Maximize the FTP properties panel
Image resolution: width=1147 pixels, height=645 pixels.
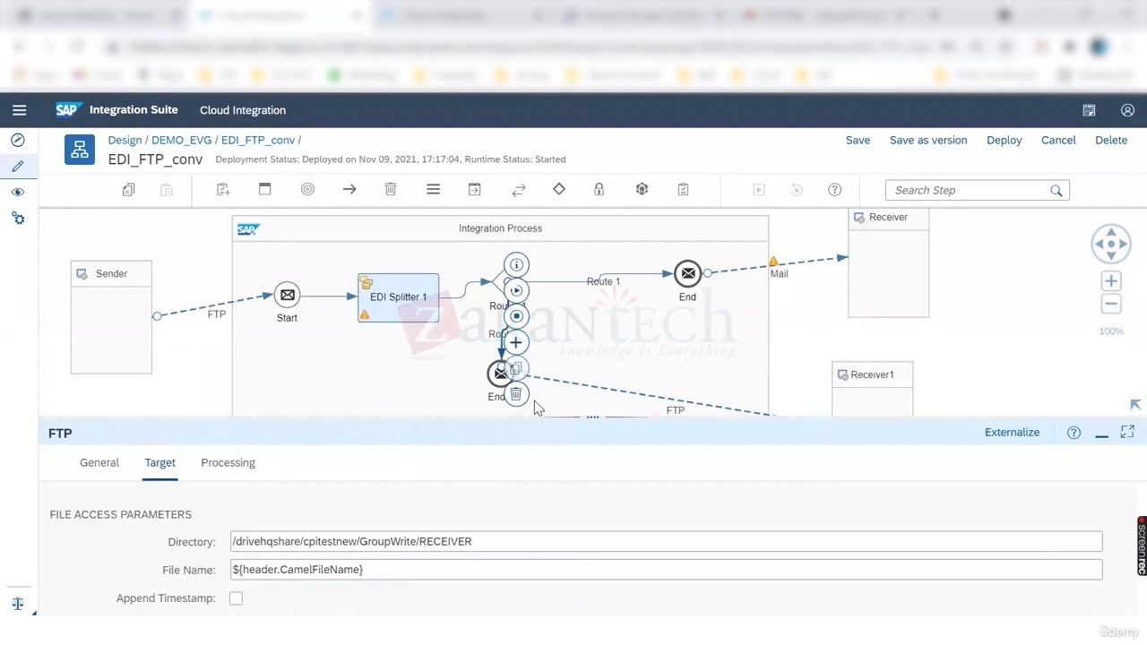coord(1127,433)
